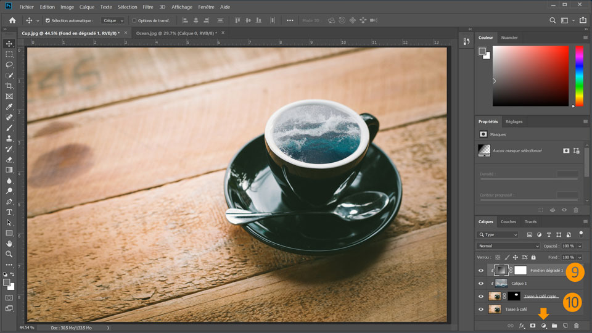Switch to the Tracés tab
The image size is (592, 333).
click(x=530, y=221)
